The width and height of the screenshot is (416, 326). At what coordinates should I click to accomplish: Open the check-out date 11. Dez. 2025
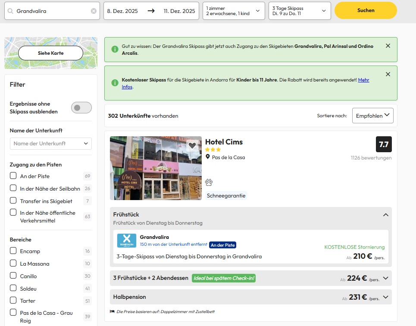tap(179, 11)
